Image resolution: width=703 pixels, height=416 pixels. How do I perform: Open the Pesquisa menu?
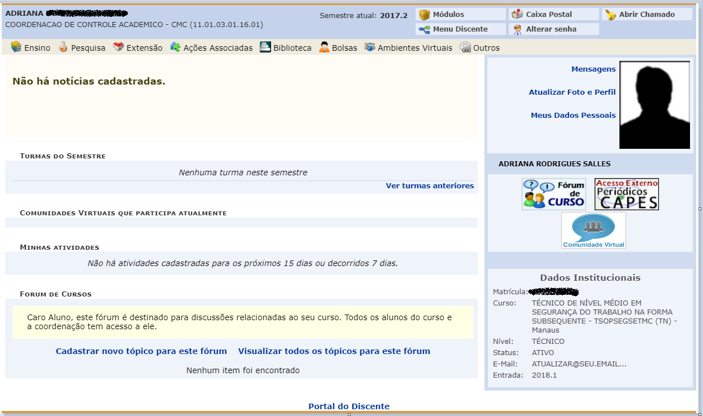(82, 48)
